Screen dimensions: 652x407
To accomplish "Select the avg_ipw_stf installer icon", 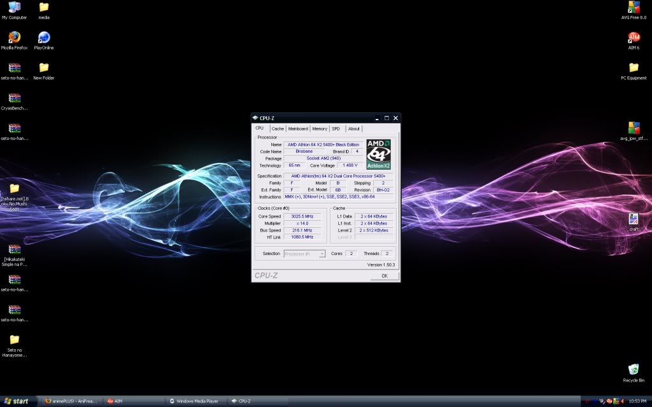I will (x=634, y=131).
